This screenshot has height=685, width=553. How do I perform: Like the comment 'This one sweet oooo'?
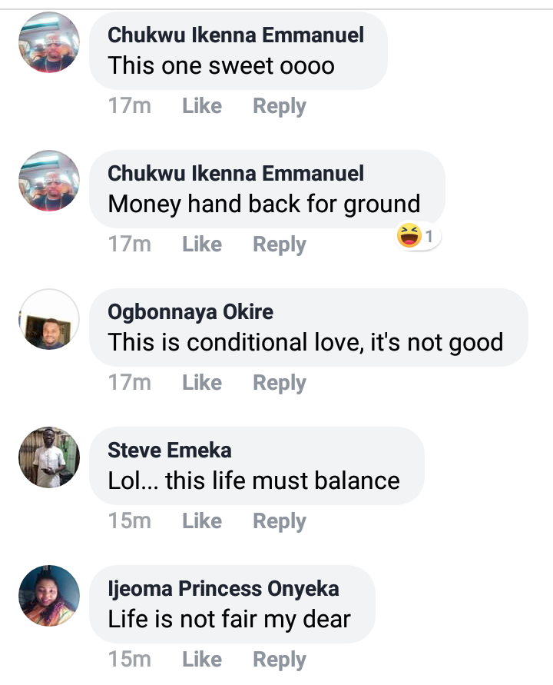coord(202,106)
